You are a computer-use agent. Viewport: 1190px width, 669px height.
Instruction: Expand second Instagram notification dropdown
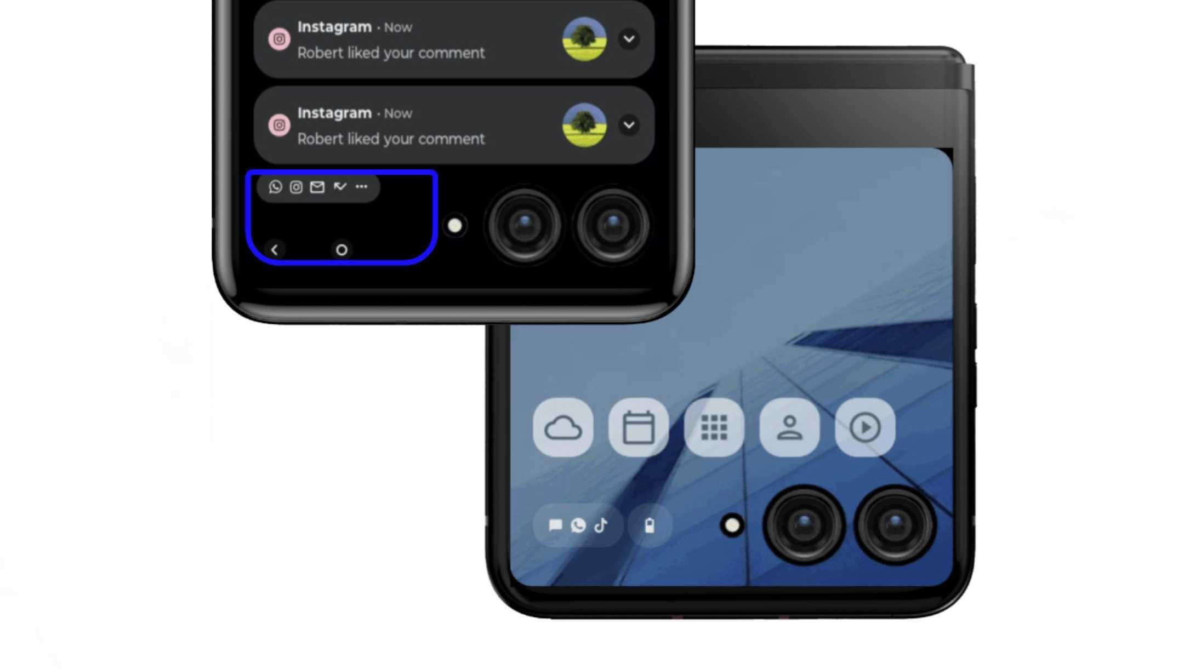(629, 124)
